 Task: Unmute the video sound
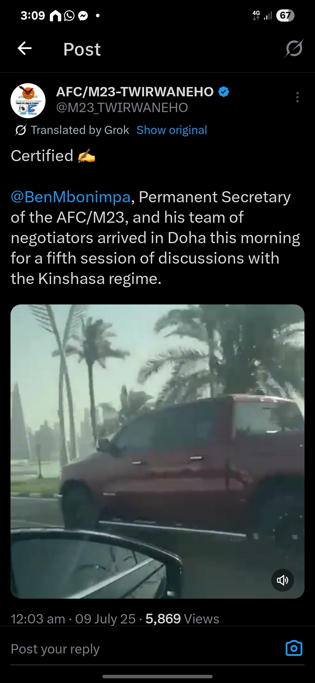(x=282, y=580)
